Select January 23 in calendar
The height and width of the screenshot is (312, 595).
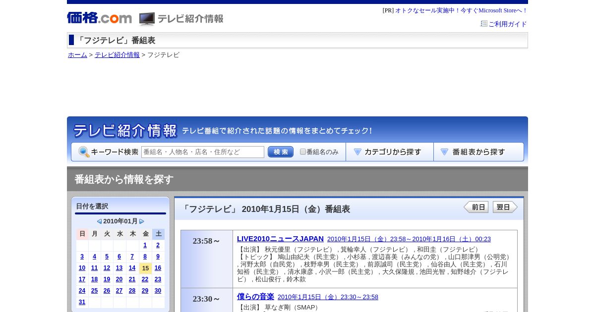click(x=158, y=279)
